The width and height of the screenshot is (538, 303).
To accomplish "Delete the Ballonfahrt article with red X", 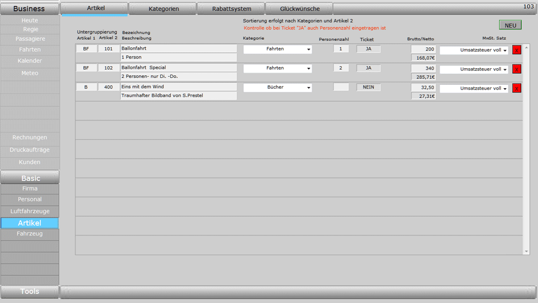I will click(516, 50).
